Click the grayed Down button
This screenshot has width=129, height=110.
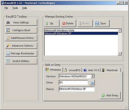(x=85, y=23)
